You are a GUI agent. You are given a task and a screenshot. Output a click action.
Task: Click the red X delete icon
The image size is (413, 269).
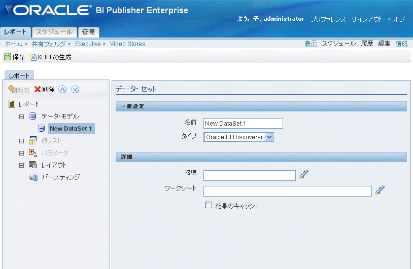(x=38, y=89)
